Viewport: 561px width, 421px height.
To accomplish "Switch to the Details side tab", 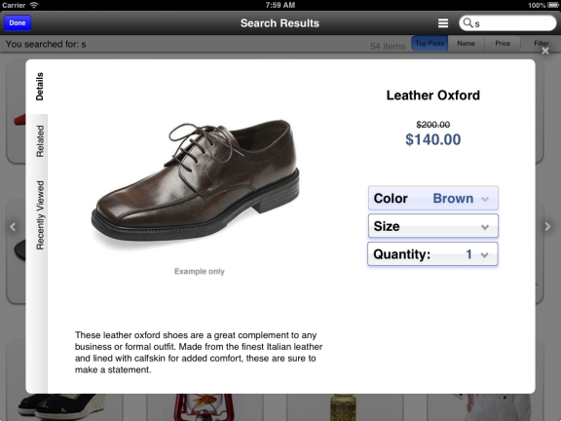I will pos(39,87).
